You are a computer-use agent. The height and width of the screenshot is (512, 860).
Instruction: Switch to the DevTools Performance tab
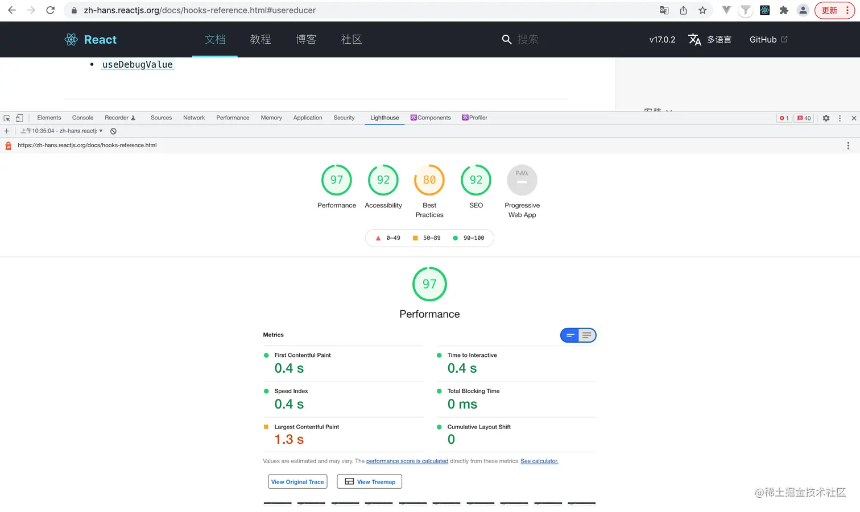pos(233,118)
